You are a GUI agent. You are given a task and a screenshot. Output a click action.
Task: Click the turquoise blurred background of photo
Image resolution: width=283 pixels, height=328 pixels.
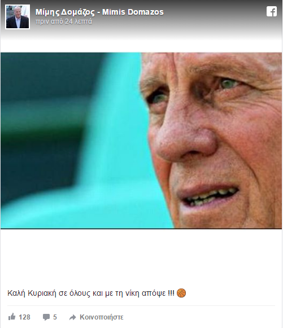117,146
